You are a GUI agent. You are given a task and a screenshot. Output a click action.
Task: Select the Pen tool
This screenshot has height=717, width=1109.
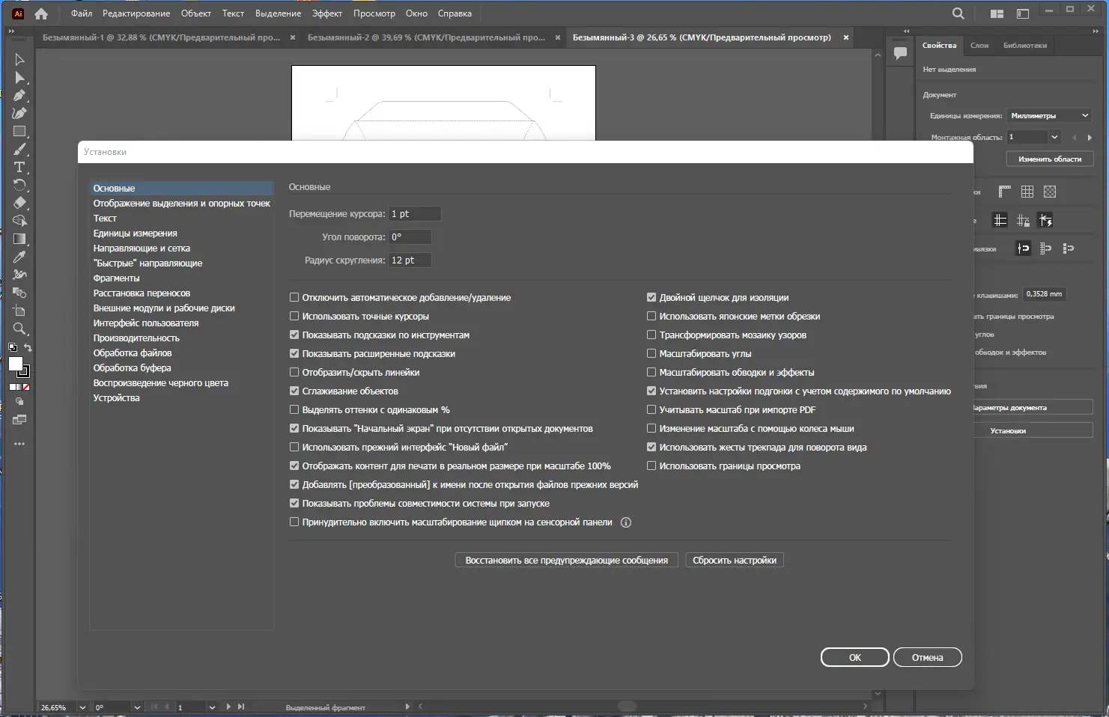click(x=19, y=96)
